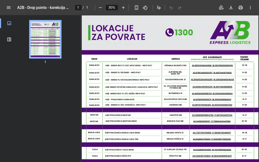
Task: Click the redo arrow
Action: point(180,8)
